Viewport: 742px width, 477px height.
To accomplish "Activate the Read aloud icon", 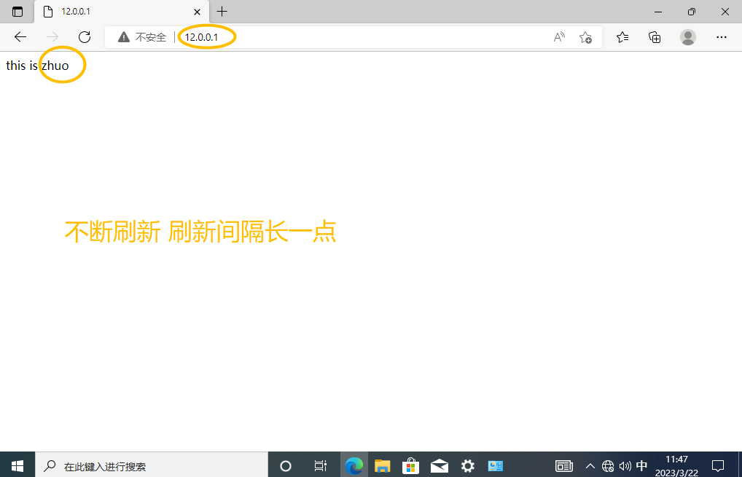I will pos(559,37).
